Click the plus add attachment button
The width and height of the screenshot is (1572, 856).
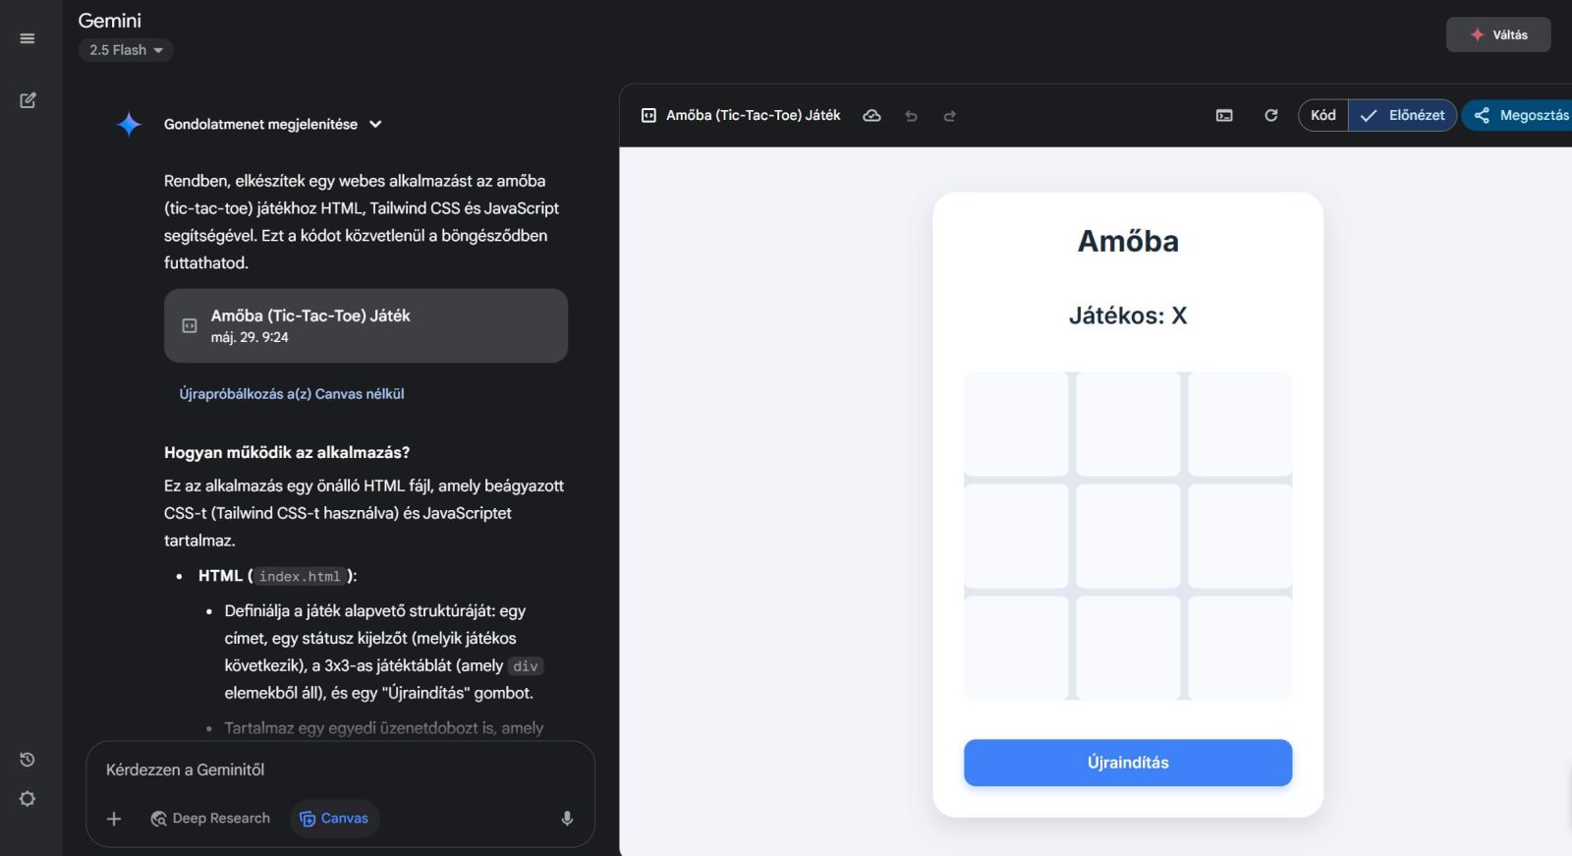click(114, 819)
